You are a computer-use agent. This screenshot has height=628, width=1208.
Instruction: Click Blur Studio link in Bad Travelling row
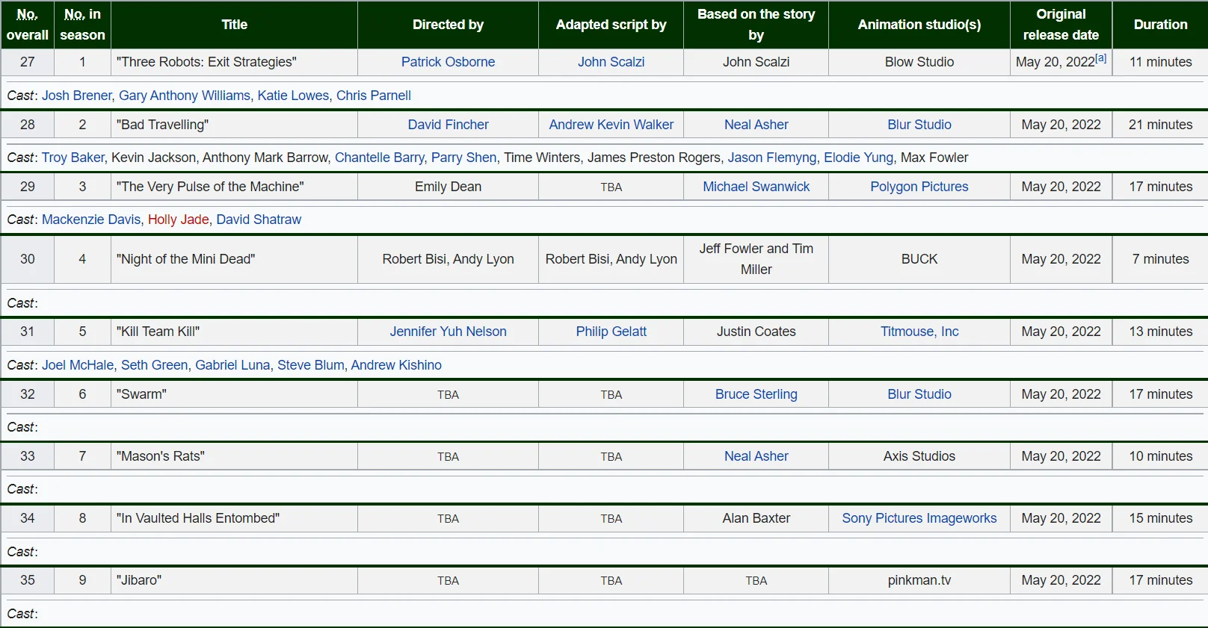(x=919, y=125)
